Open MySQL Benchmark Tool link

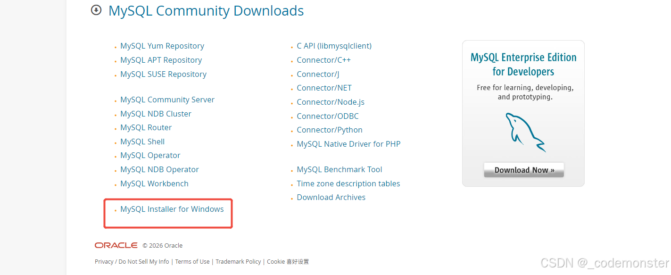tap(340, 169)
